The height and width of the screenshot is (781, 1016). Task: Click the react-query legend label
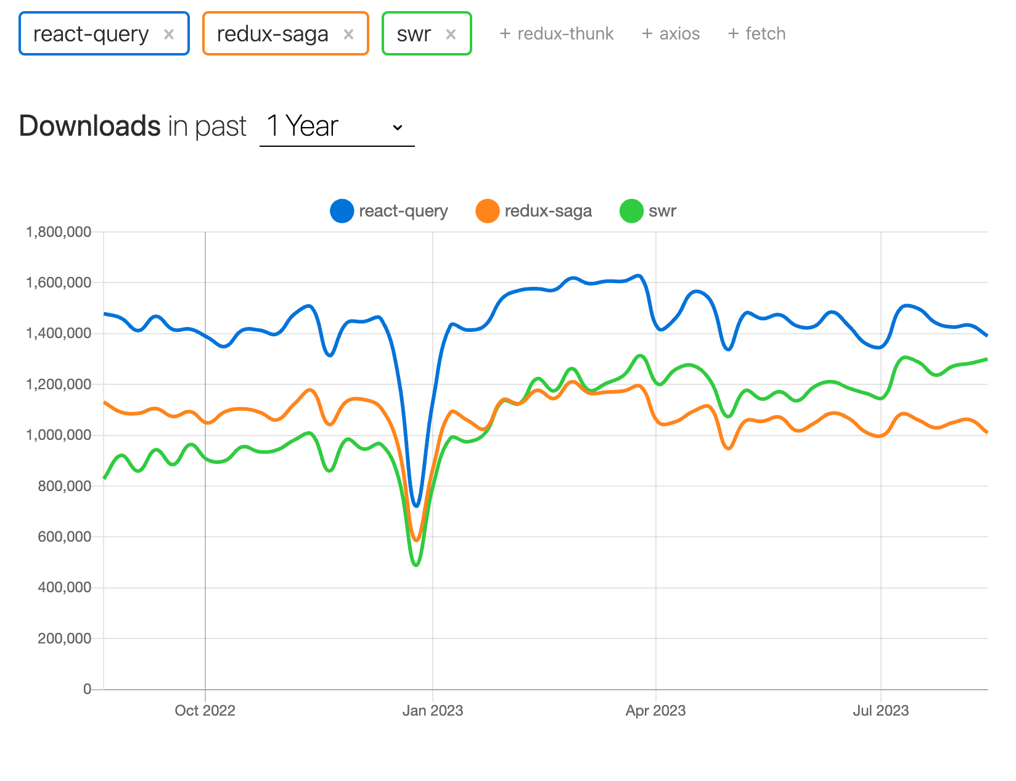pos(403,211)
